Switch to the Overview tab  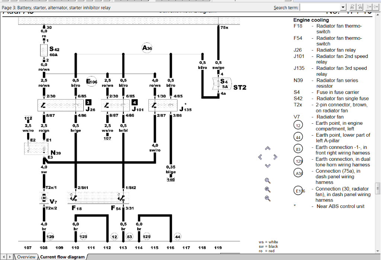[26, 257]
